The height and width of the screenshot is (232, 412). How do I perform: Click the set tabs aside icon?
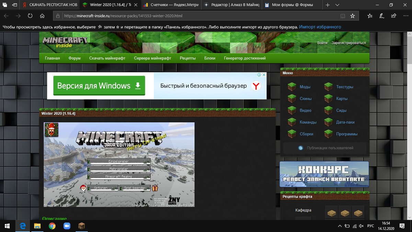[14, 5]
